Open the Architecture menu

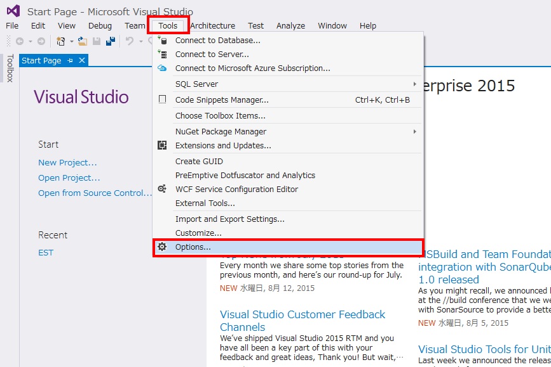213,25
